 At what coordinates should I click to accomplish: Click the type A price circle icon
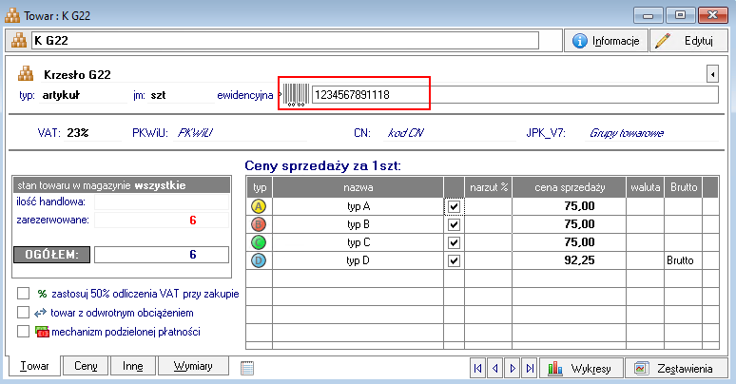(260, 206)
